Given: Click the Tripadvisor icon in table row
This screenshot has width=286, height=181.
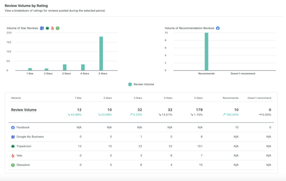Looking at the screenshot, I should [13, 146].
